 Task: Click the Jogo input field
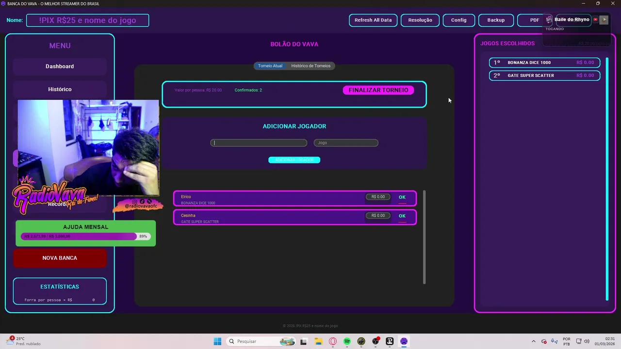click(346, 143)
